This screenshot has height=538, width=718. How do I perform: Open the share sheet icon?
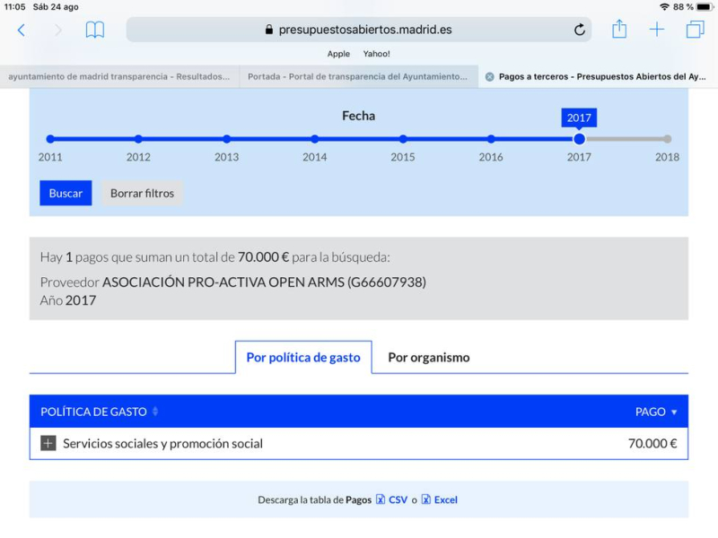tap(619, 29)
